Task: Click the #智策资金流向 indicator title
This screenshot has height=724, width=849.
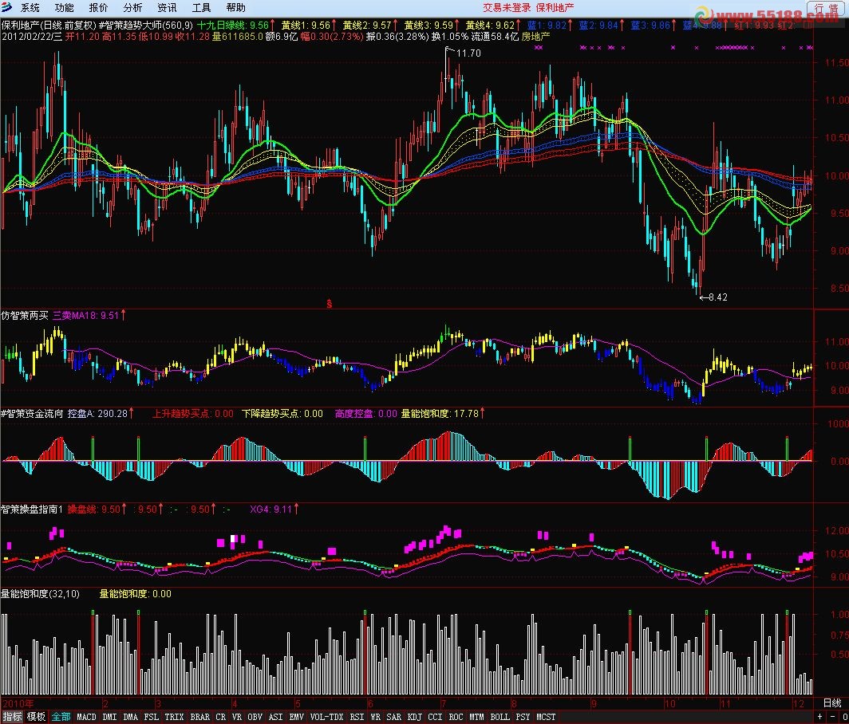Action: [32, 413]
